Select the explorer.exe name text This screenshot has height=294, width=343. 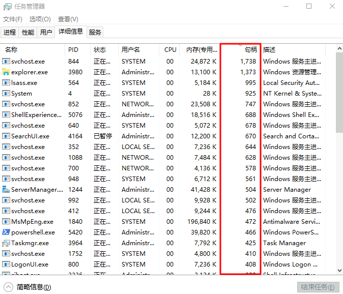(x=30, y=72)
